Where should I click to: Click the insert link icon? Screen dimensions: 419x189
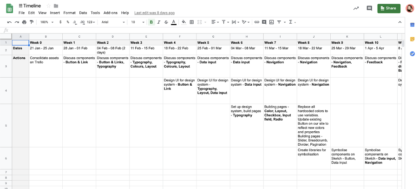click(256, 22)
